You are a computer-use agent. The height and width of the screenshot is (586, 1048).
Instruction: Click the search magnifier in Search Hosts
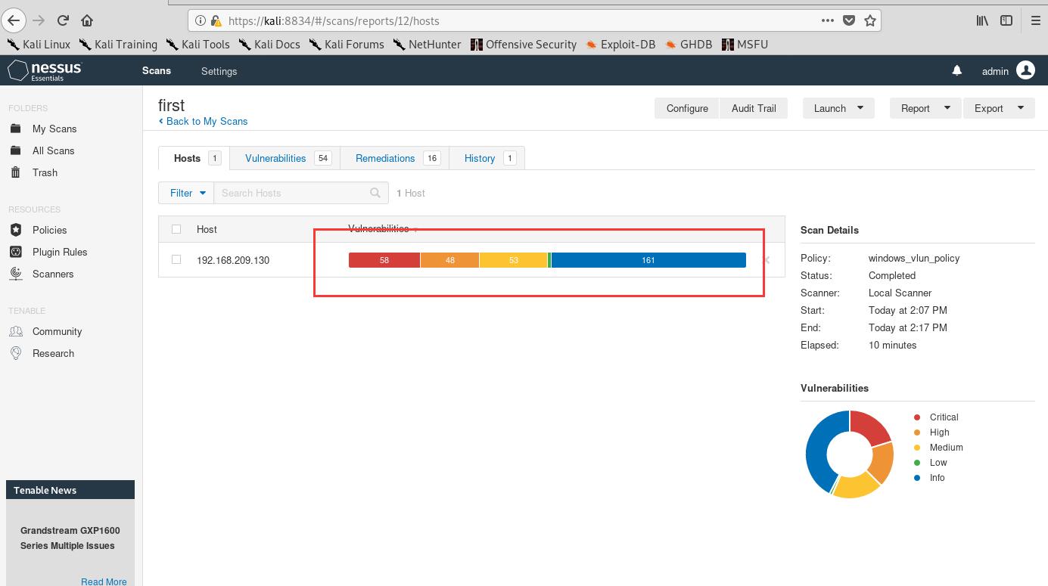click(375, 193)
